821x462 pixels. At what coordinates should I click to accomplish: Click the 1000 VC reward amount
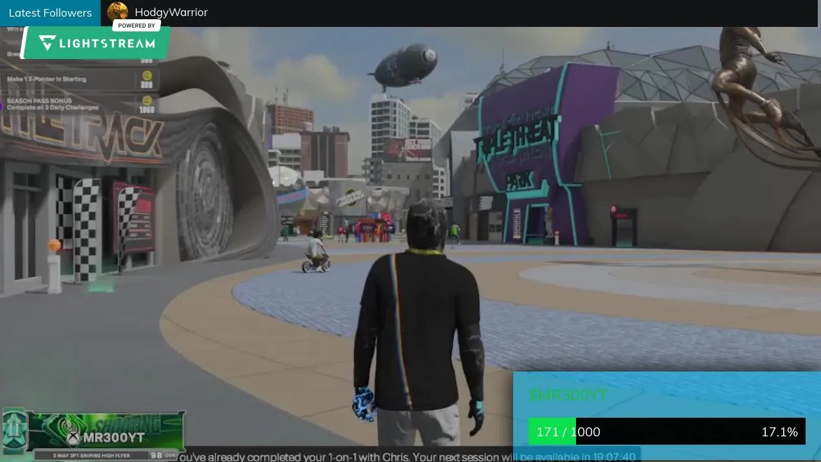(x=147, y=110)
